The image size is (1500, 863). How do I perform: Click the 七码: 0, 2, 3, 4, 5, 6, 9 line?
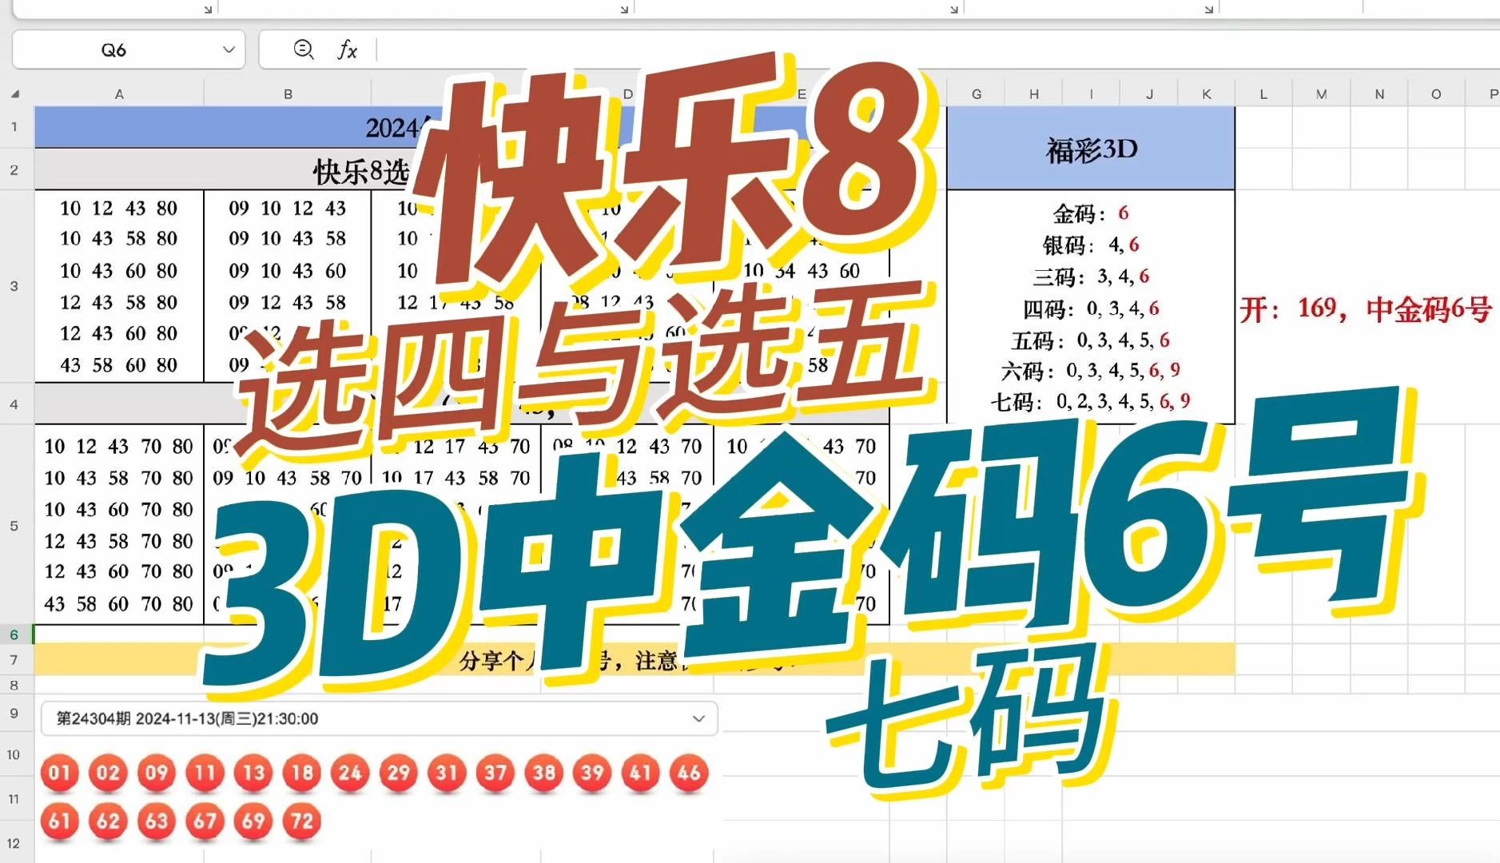(x=1091, y=401)
